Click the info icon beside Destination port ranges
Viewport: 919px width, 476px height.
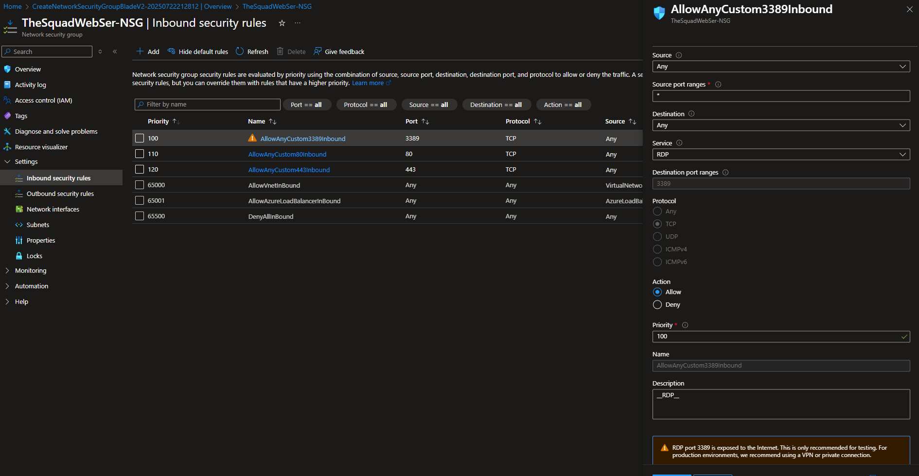(x=725, y=173)
